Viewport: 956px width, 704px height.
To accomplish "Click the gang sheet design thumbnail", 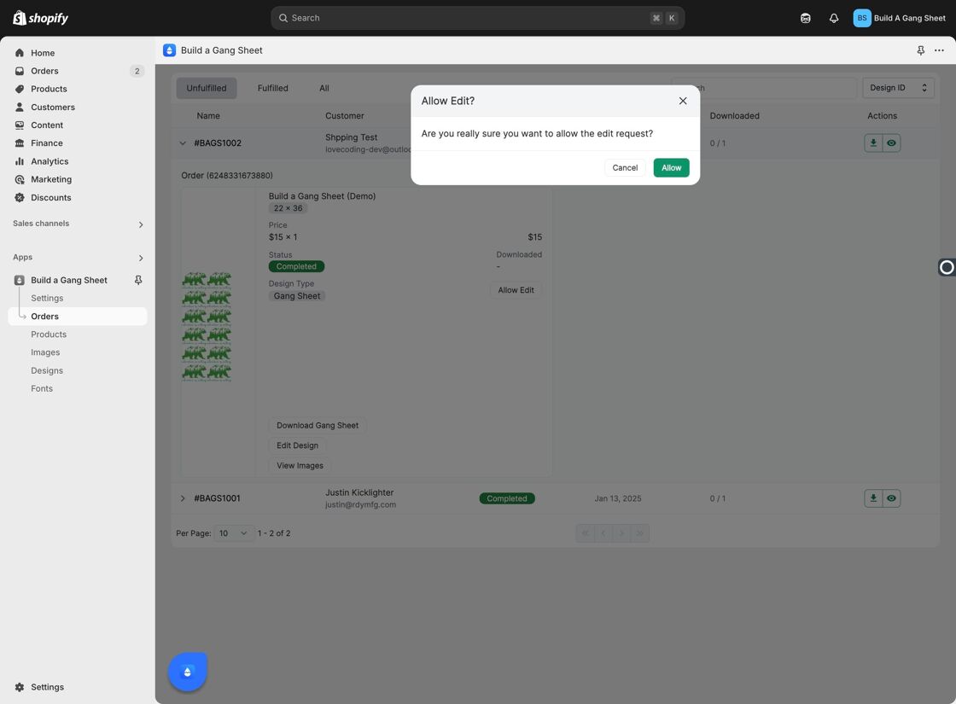I will (x=207, y=327).
